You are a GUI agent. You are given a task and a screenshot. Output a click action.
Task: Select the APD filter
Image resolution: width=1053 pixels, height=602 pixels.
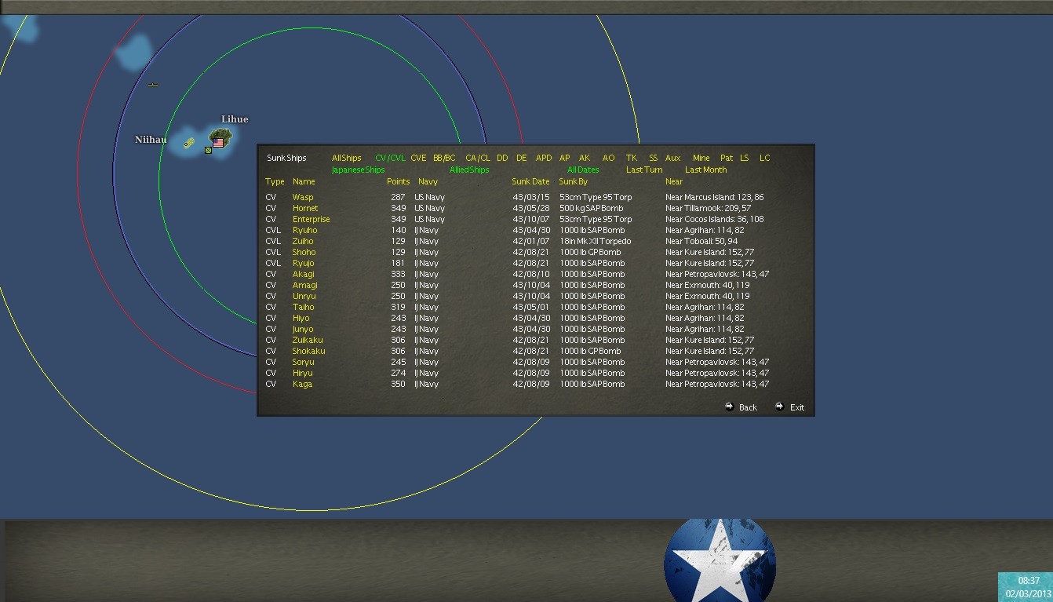(544, 158)
